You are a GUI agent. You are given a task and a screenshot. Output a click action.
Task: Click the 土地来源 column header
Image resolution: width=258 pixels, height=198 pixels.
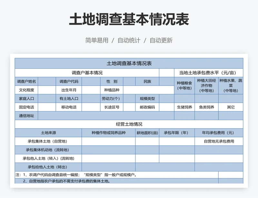click(x=48, y=133)
